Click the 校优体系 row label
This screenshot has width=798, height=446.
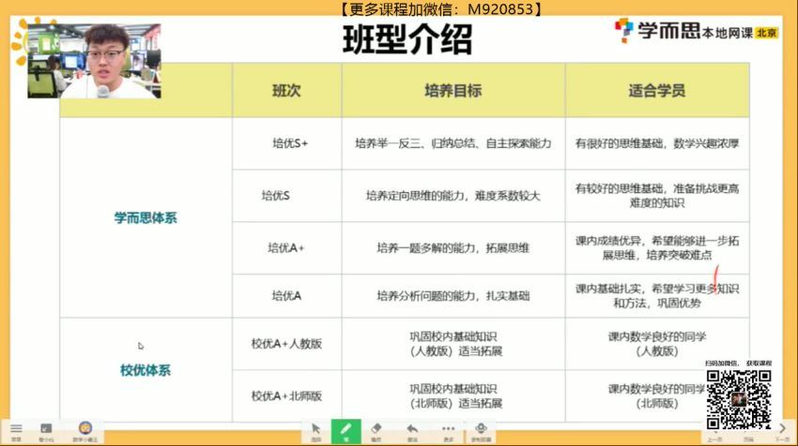point(146,370)
